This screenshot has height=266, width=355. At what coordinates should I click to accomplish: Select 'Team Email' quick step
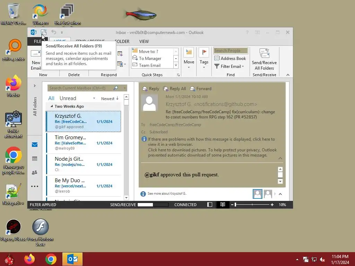153,65
